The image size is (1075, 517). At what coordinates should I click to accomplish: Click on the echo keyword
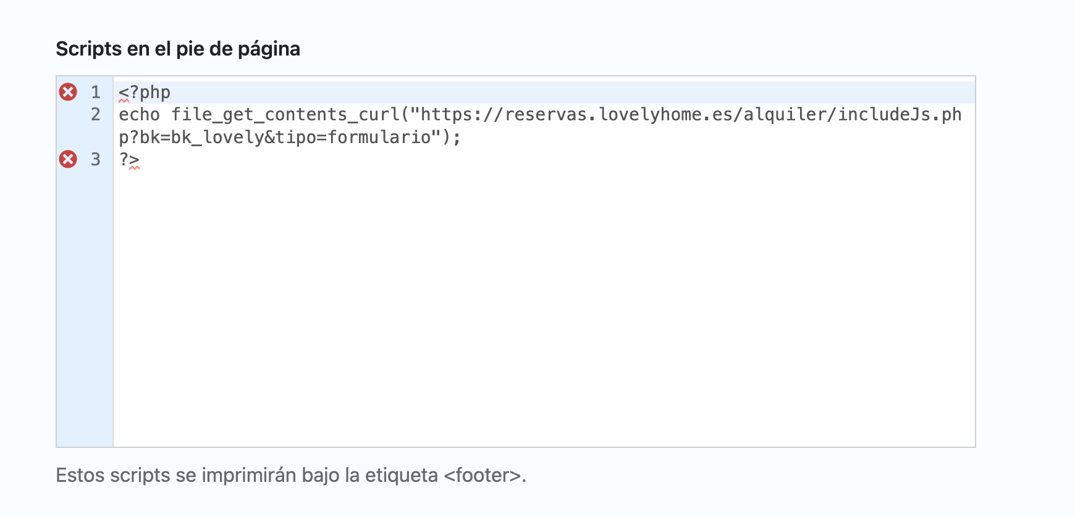pyautogui.click(x=139, y=115)
